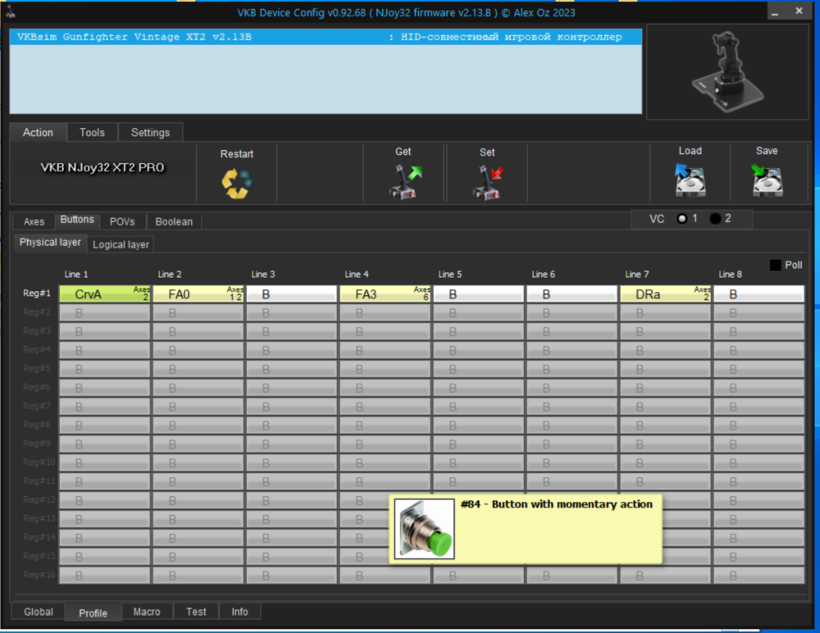The width and height of the screenshot is (820, 633).
Task: Switch to the POVs tab
Action: [122, 222]
